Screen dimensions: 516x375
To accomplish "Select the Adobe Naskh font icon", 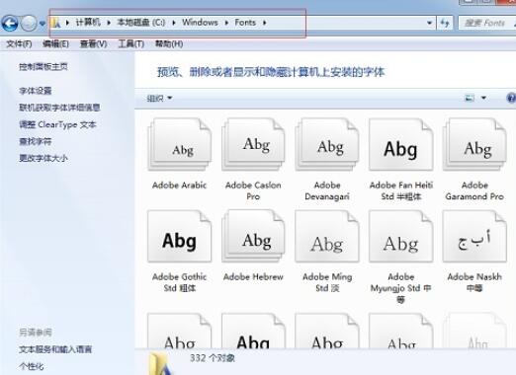I will pos(474,237).
